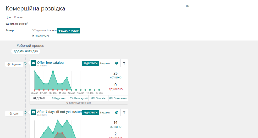The height and width of the screenshot is (138, 258).
Task: Select the 0 Надіслано statistics tab
Action: pyautogui.click(x=59, y=98)
